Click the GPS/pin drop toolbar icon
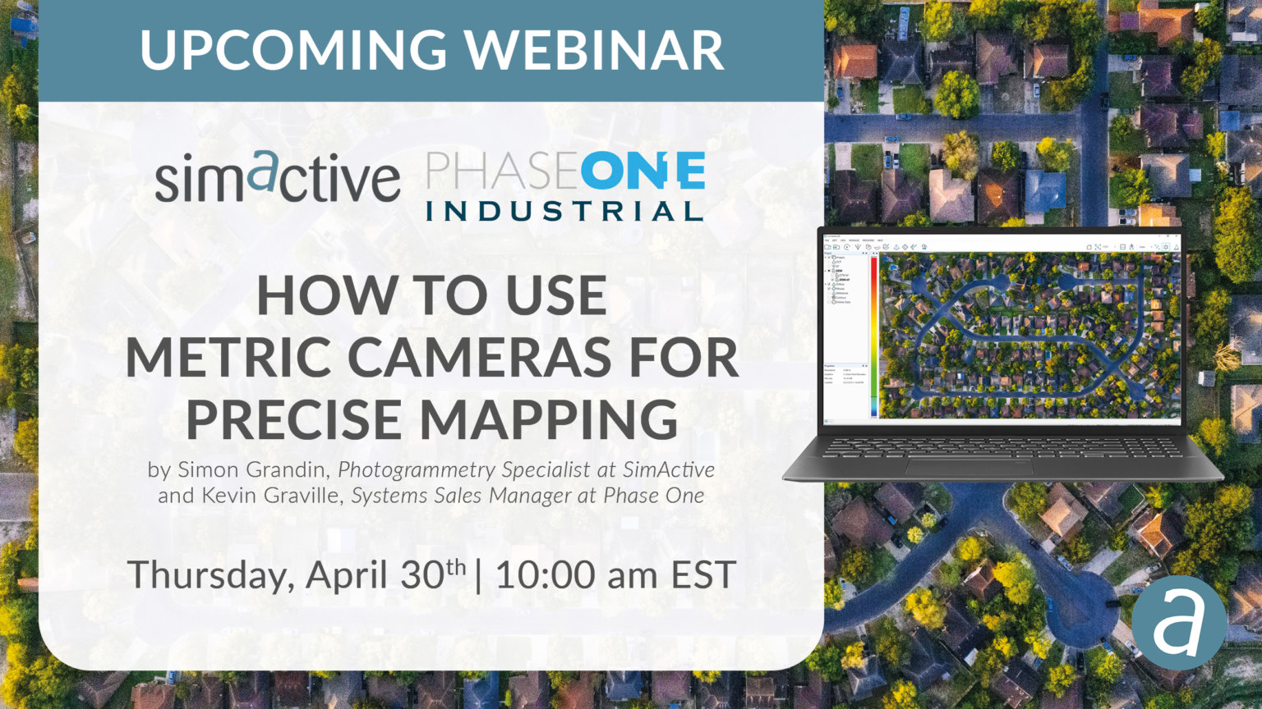 pos(1131,247)
